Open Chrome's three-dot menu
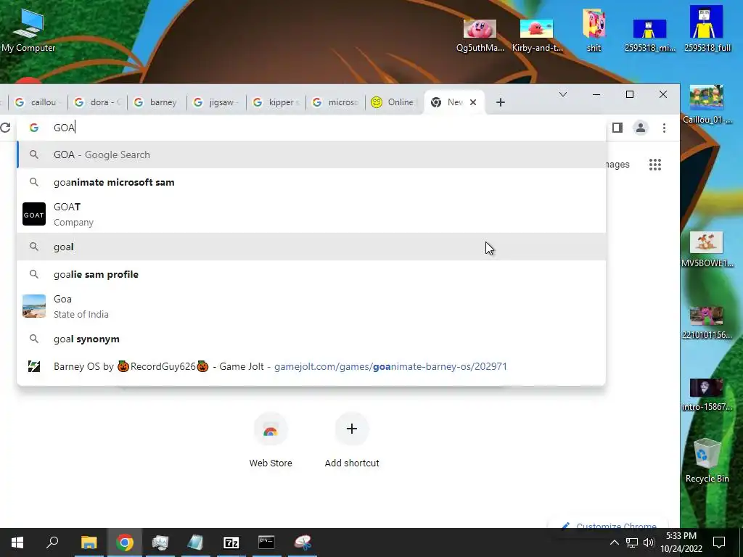 [x=665, y=128]
